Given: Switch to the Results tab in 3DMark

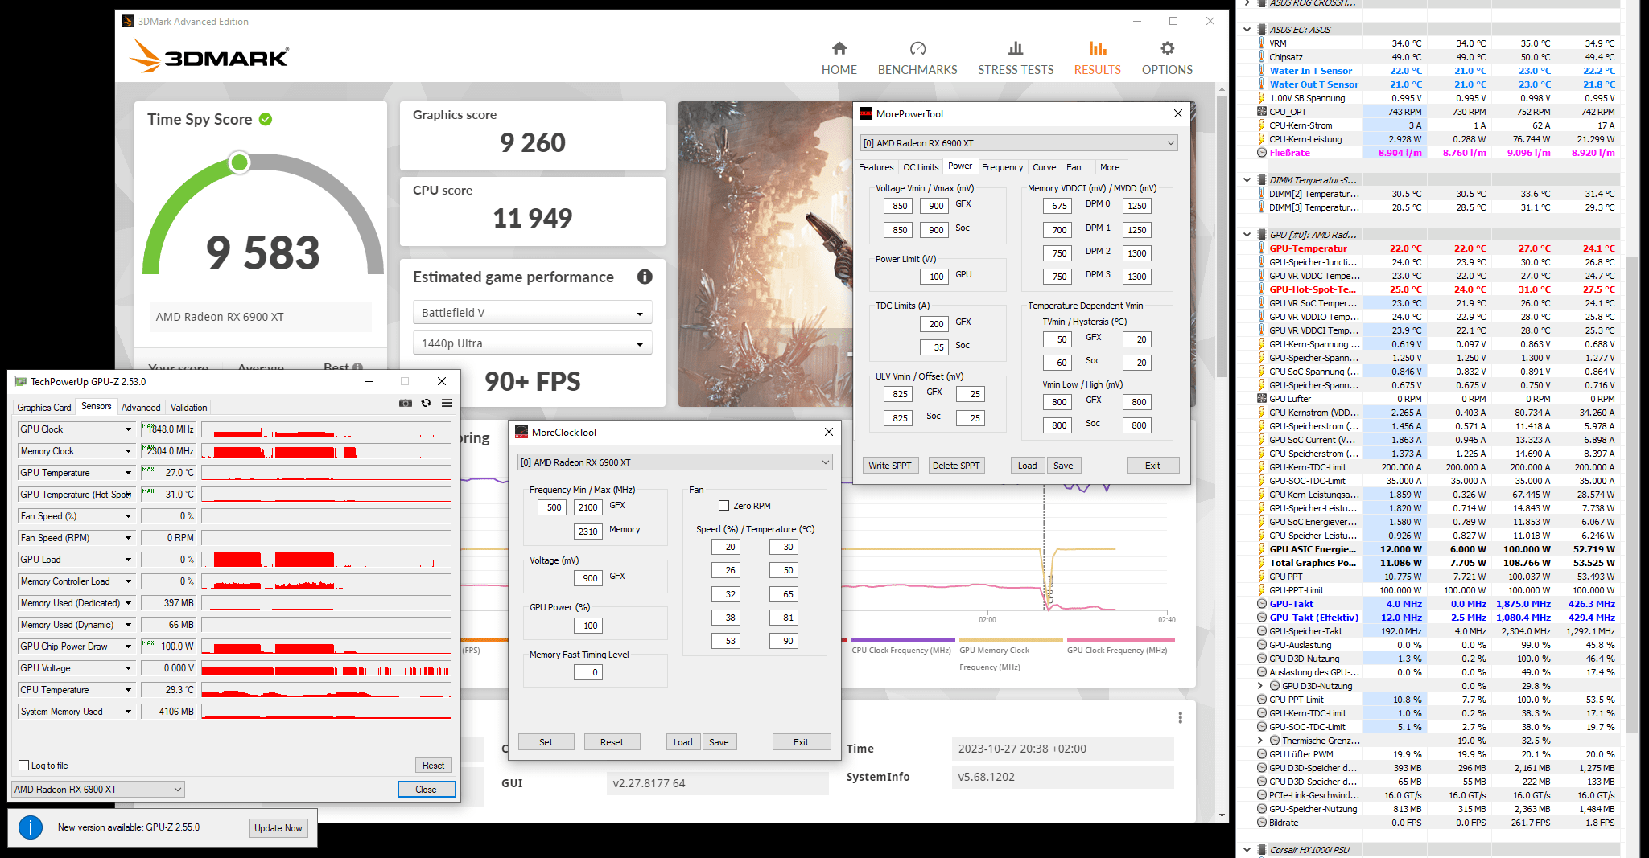Looking at the screenshot, I should click(1097, 59).
